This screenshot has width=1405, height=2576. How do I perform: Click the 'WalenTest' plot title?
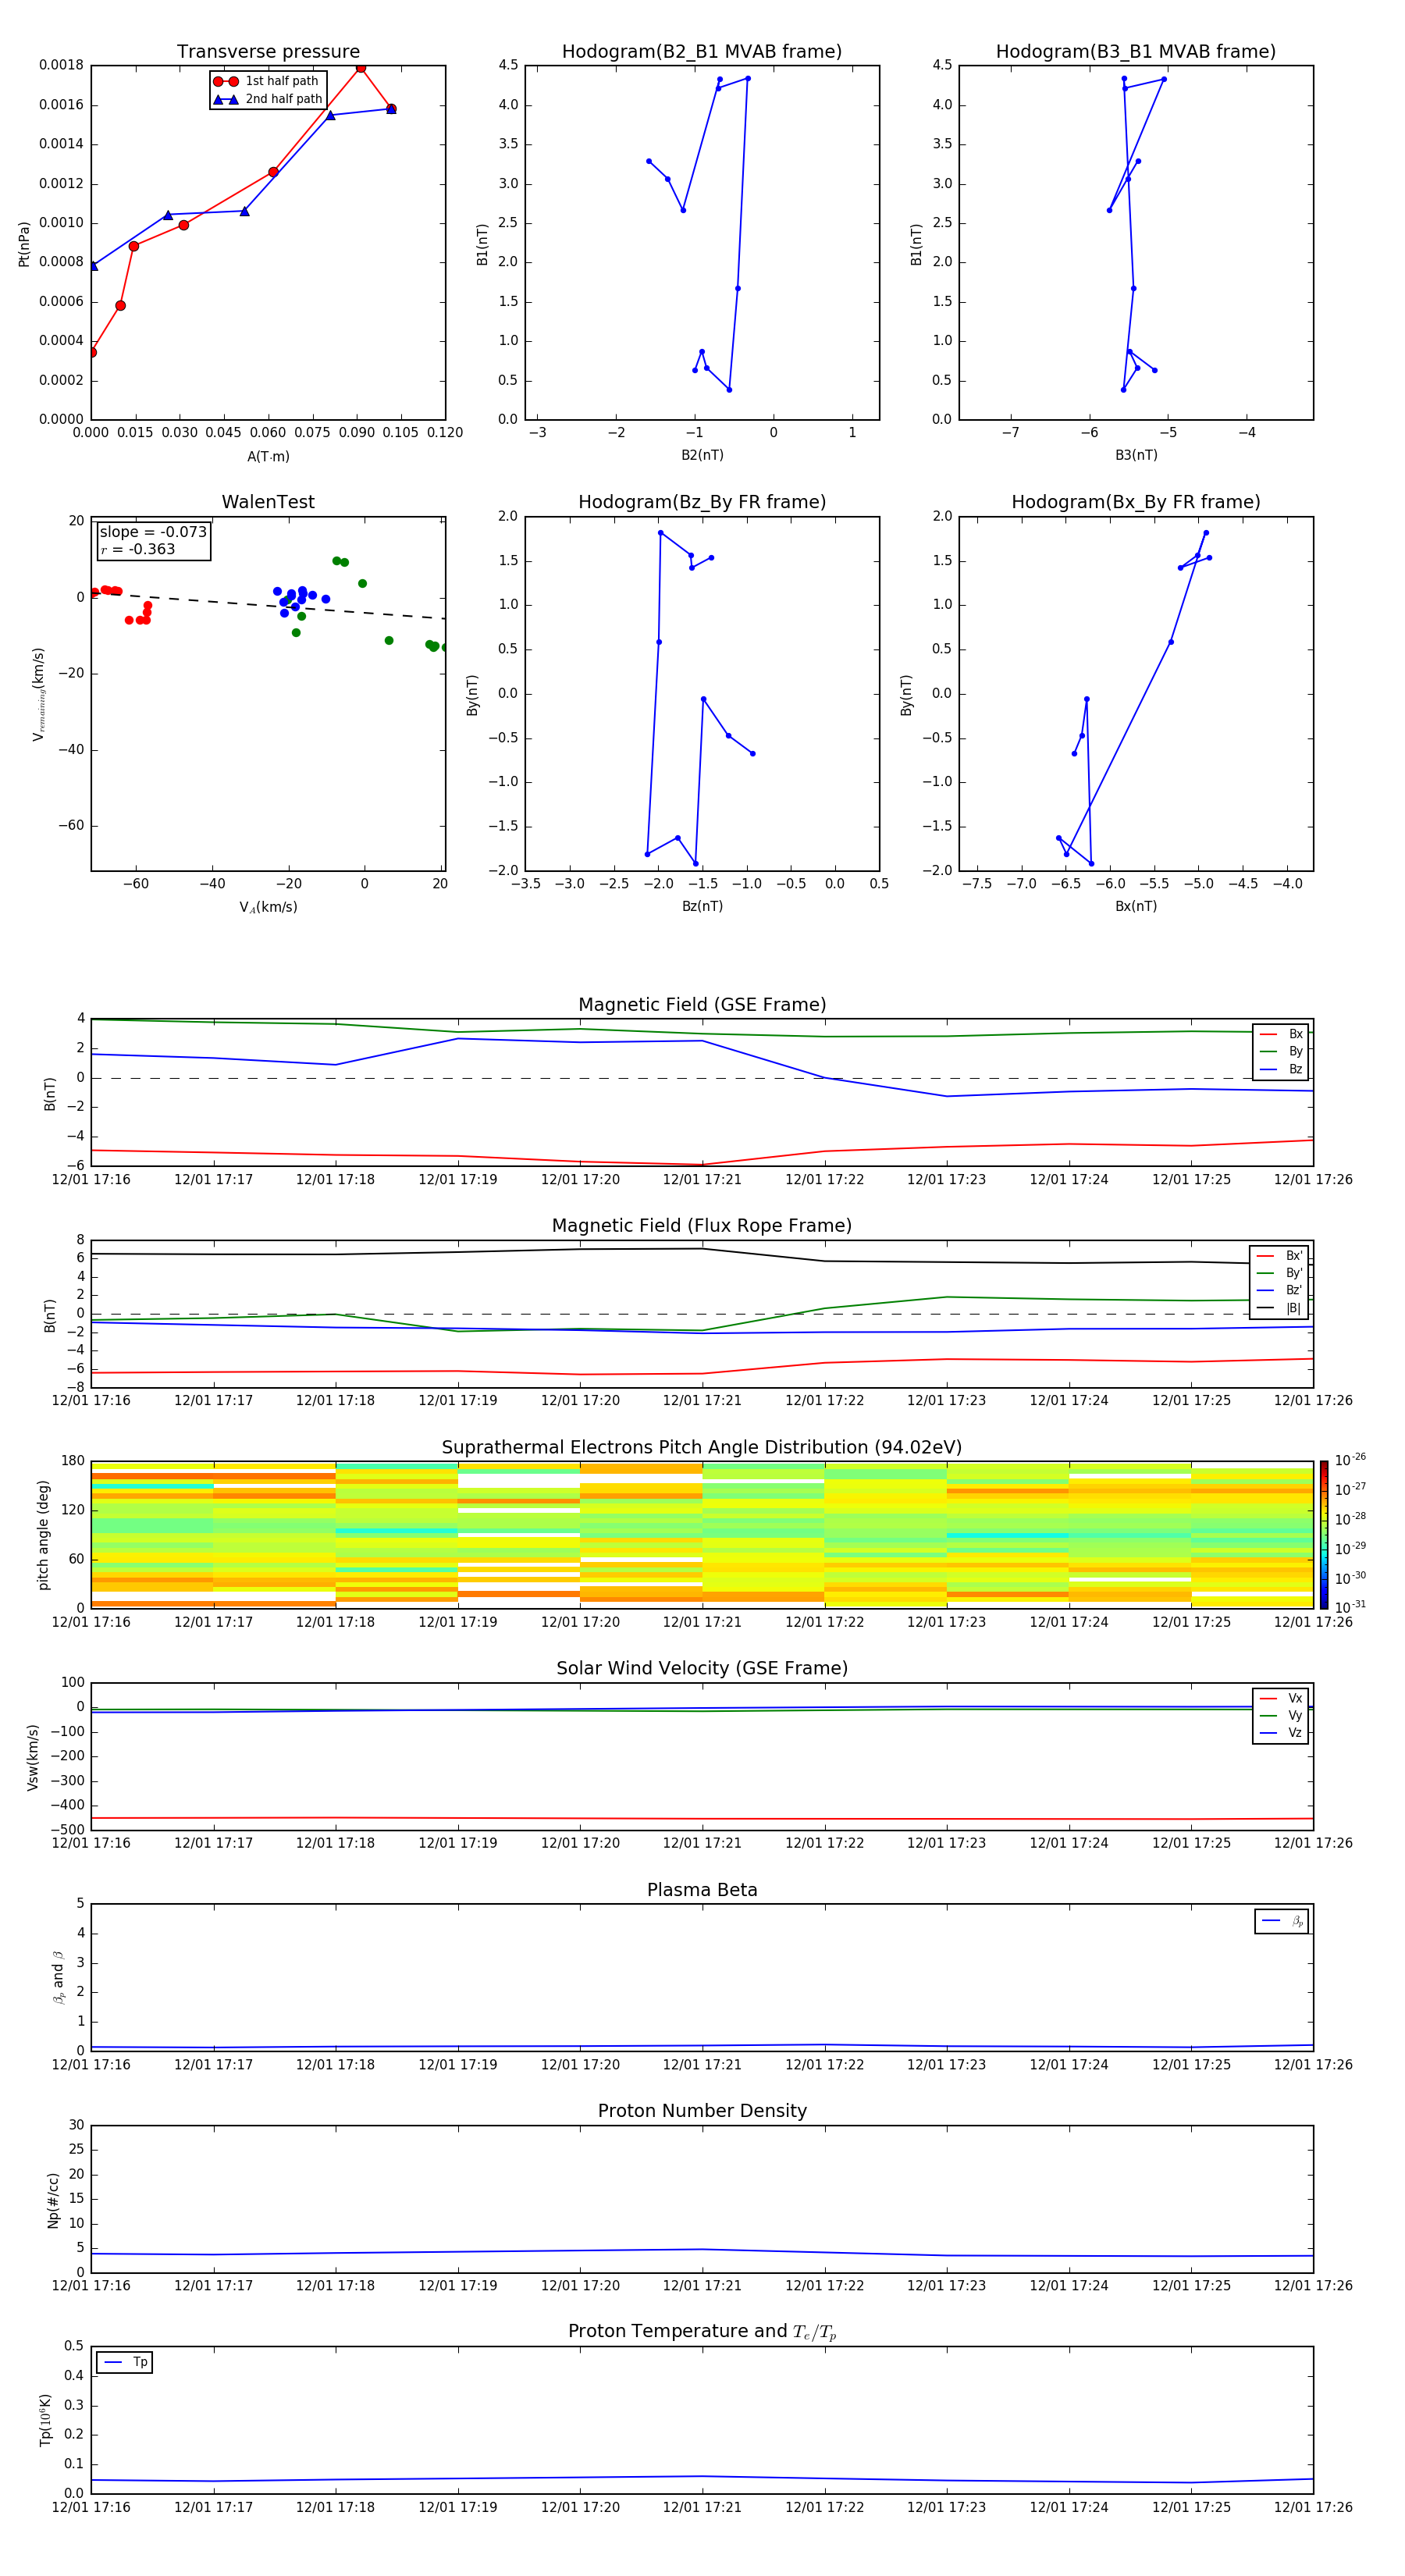pyautogui.click(x=268, y=502)
